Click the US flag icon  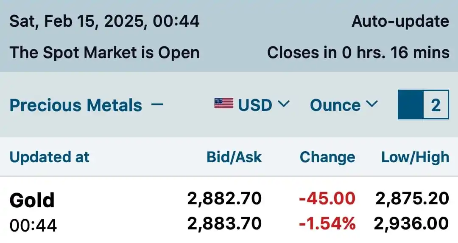point(224,104)
